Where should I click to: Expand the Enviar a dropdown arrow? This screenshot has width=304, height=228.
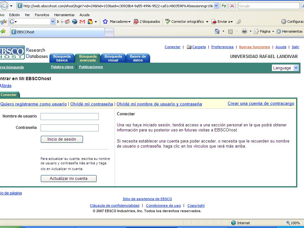232,22
